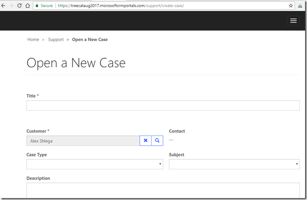The height and width of the screenshot is (200, 307).
Task: Open the hamburger navigation menu
Action: click(293, 21)
